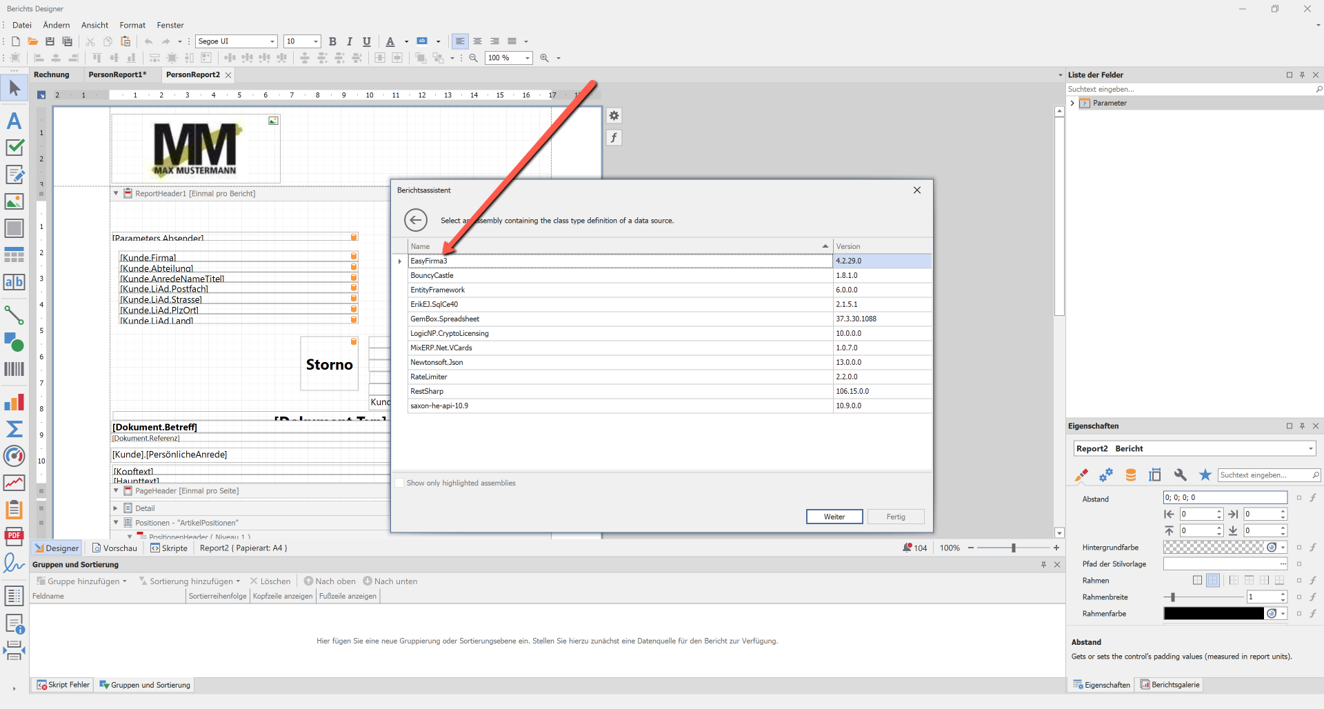The width and height of the screenshot is (1324, 709).
Task: Pick the Line control in toolbox
Action: (14, 315)
